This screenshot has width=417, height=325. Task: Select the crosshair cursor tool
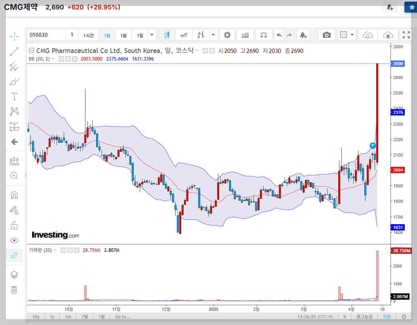pos(14,36)
